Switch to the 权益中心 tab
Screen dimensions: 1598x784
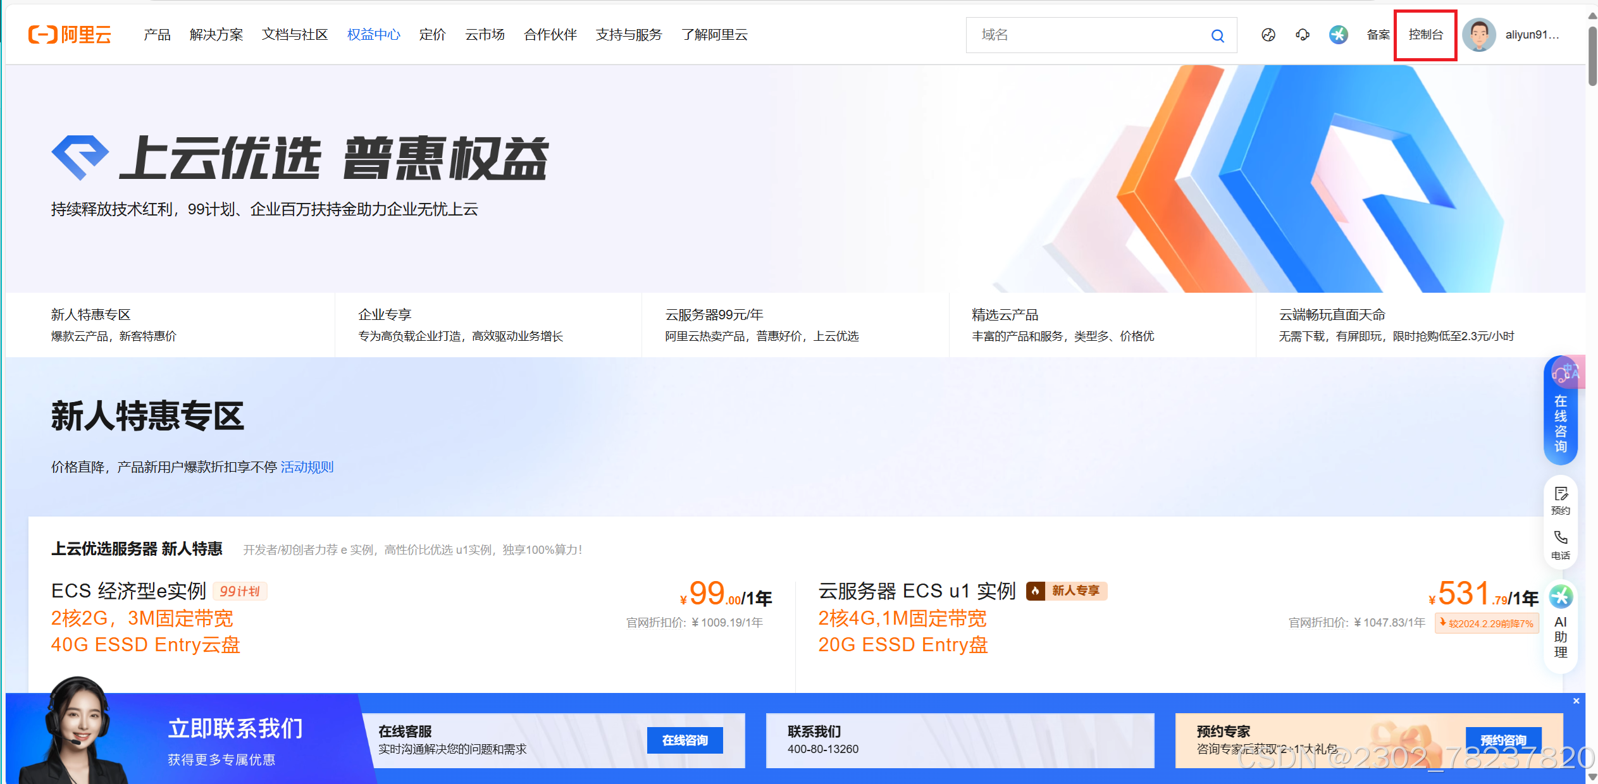pyautogui.click(x=373, y=35)
